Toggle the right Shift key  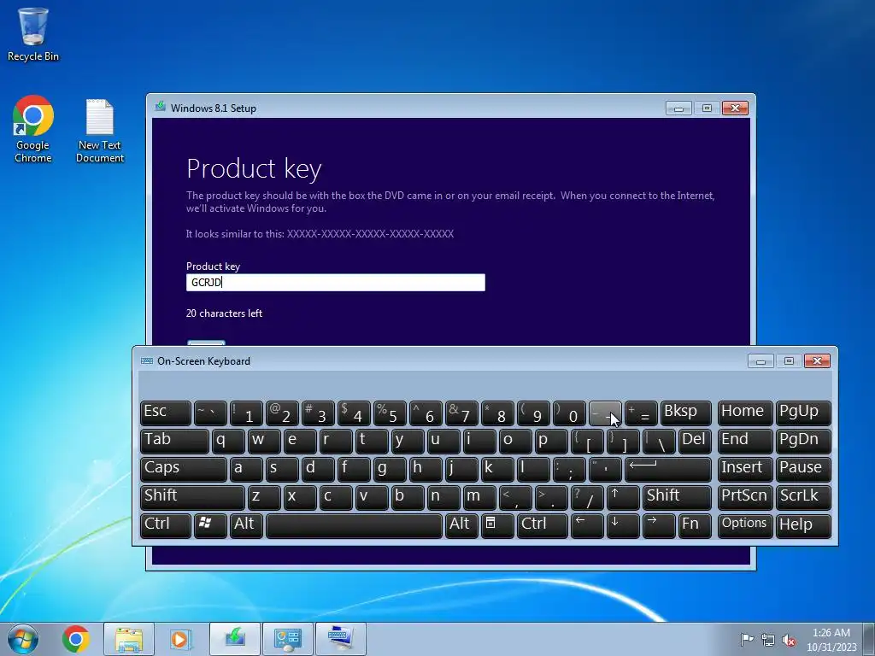pos(677,496)
